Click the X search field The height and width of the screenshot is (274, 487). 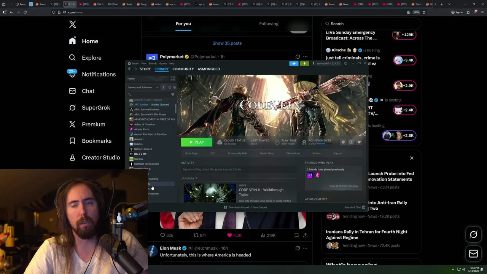click(371, 24)
